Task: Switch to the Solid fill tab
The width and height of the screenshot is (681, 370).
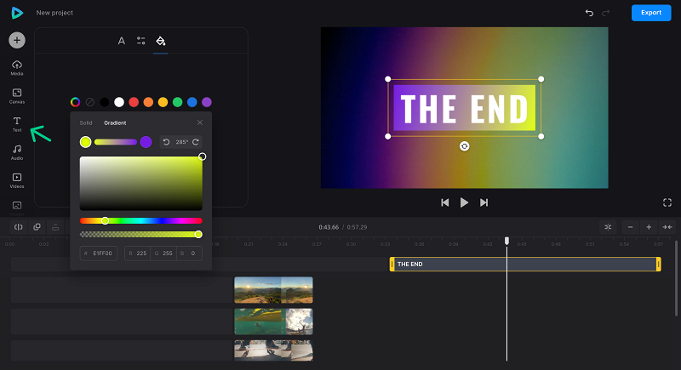Action: [86, 122]
